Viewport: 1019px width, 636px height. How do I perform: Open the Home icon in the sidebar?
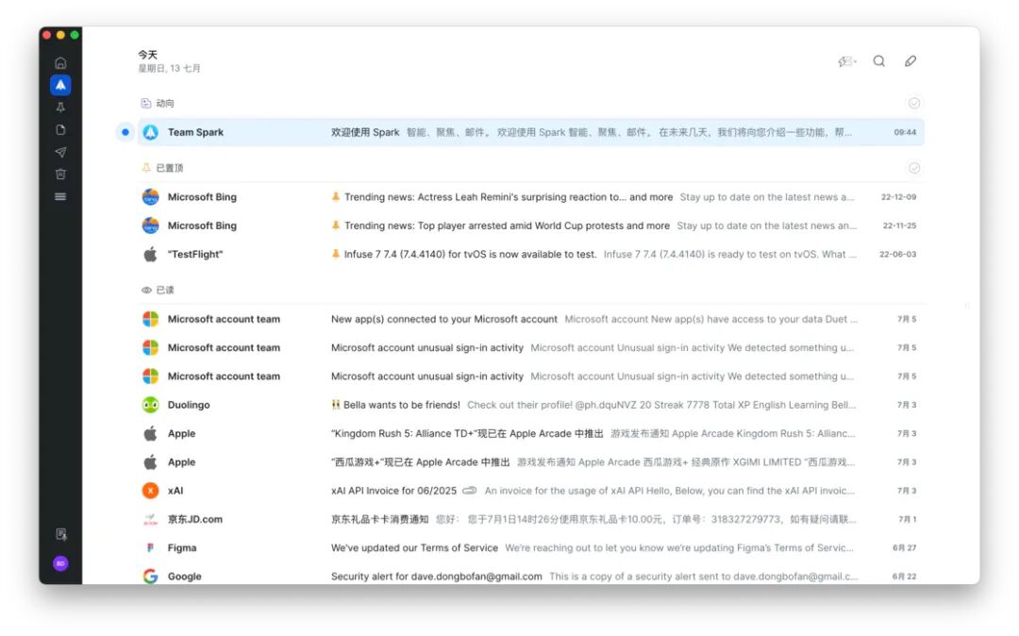point(60,63)
